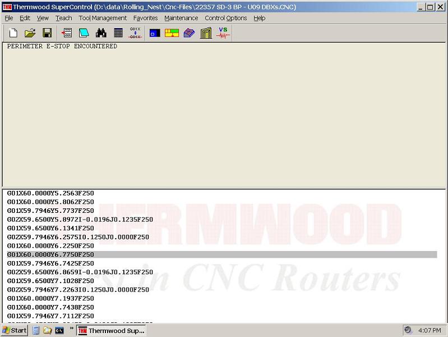Open the folder quick launch icon
The image size is (448, 337).
coord(48,330)
